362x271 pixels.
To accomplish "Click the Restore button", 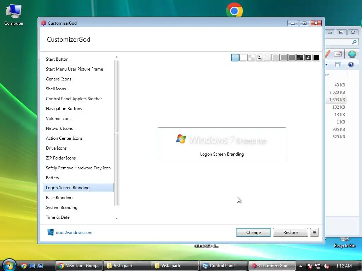I will [291, 232].
